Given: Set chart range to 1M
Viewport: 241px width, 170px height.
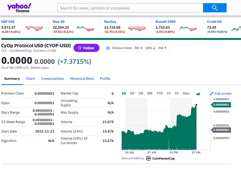Looking at the screenshot, I should (x=141, y=93).
